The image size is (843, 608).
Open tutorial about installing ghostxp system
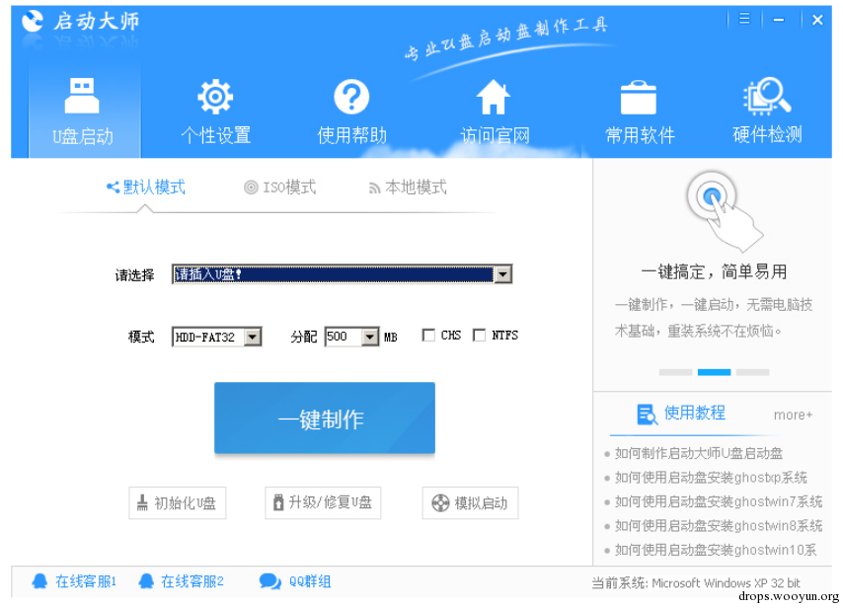coord(711,478)
